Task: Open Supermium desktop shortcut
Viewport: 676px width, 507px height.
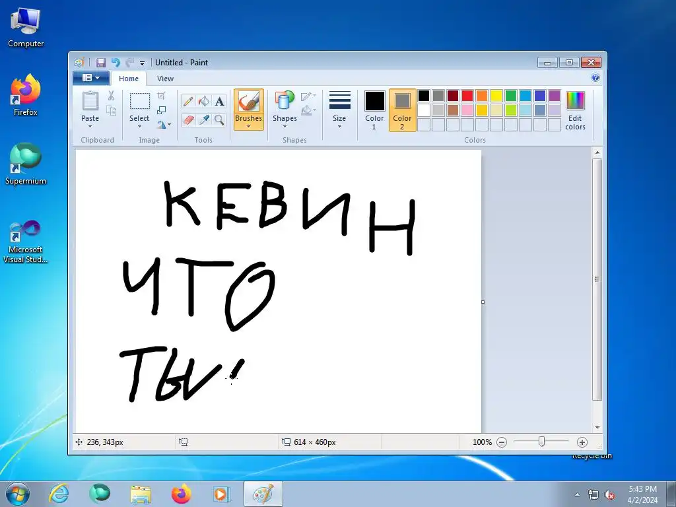Action: point(26,164)
